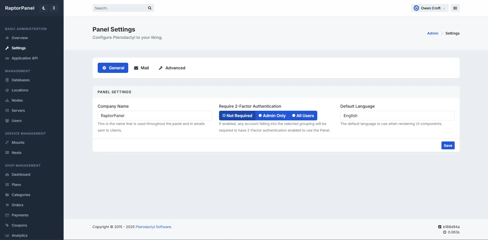Screen dimensions: 488x240
Task: Click the sidebar collapse icon beside the logo
Action: click(54, 8)
